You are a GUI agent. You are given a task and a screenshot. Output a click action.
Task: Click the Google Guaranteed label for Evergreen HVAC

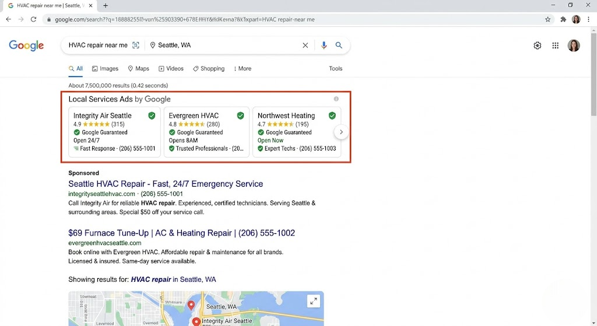196,132
